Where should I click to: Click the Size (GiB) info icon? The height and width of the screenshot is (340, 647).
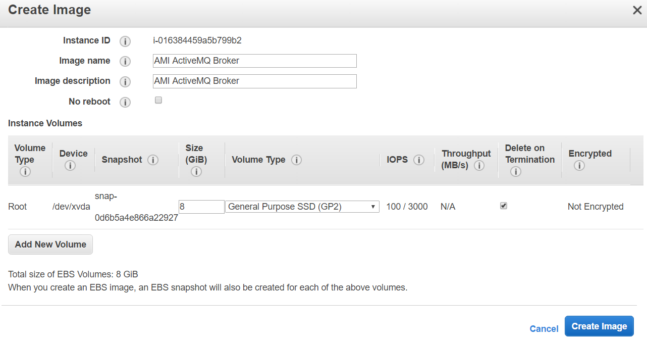tap(196, 172)
